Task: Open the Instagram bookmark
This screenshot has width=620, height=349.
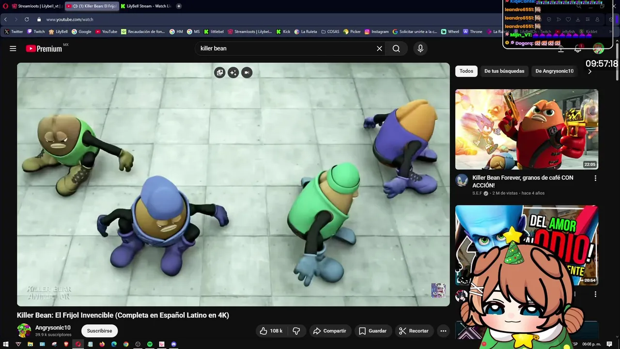Action: [x=377, y=32]
